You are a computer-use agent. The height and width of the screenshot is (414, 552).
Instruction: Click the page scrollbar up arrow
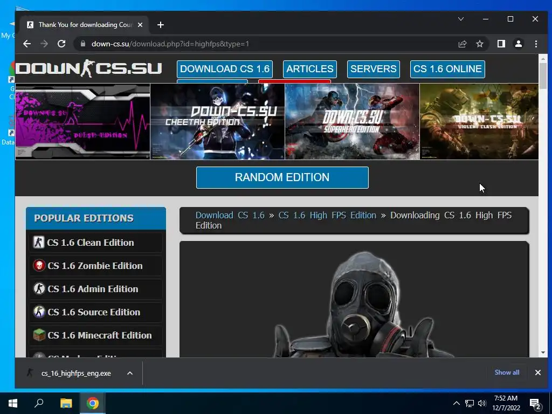543,59
